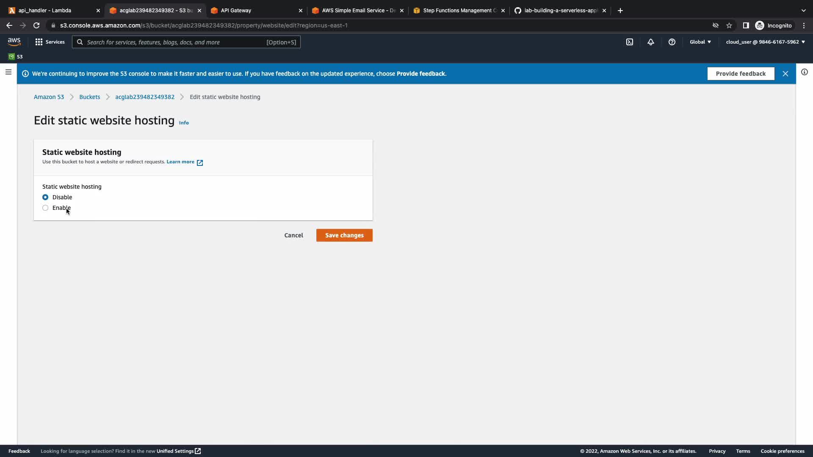Go to AWS home logo
This screenshot has height=457, width=813.
[14, 41]
